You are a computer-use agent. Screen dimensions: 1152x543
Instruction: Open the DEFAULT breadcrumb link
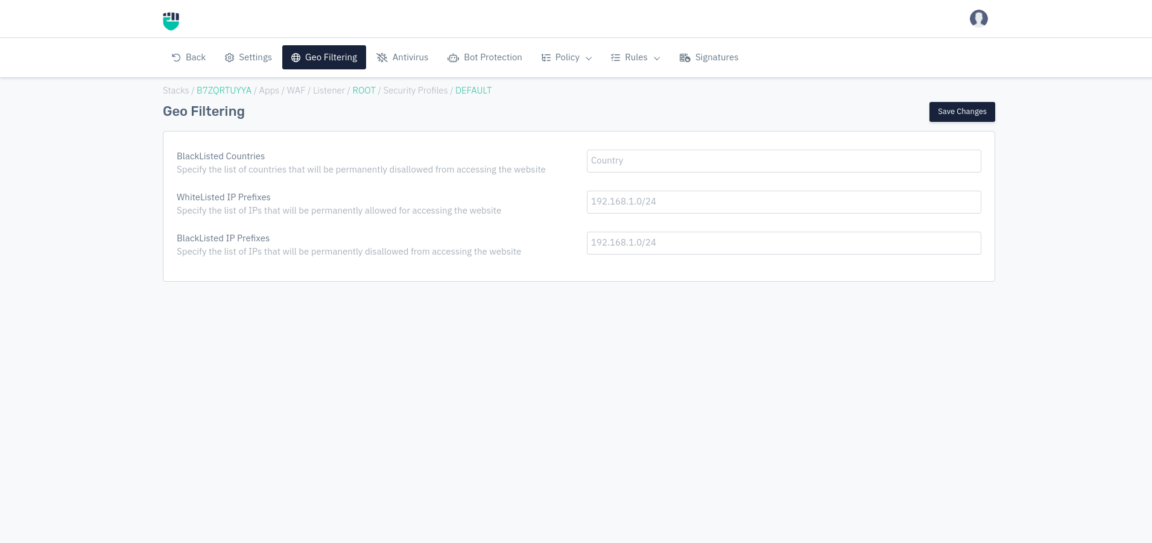[x=473, y=91]
